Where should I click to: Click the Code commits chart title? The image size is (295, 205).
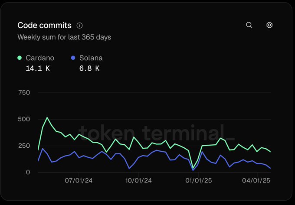[x=44, y=26]
